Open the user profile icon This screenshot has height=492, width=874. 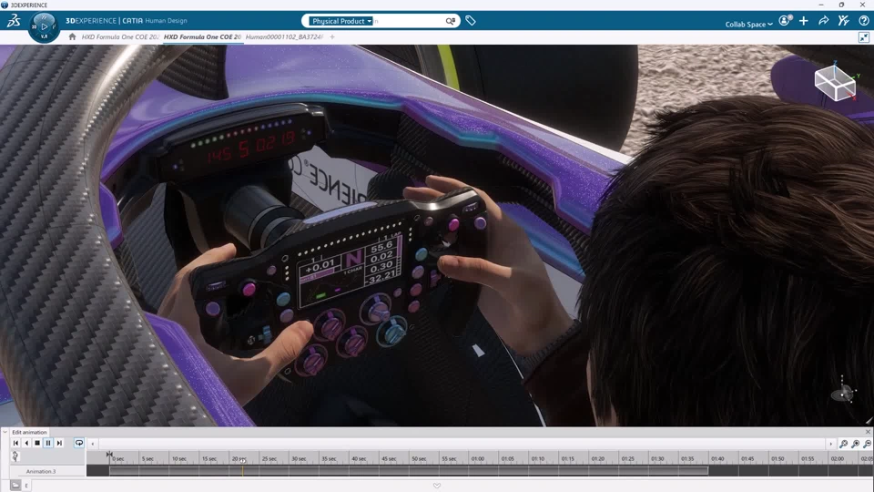tap(786, 21)
